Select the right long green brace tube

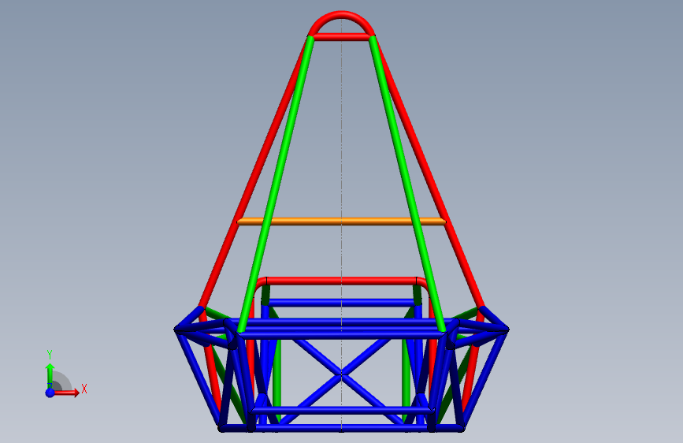tap(408, 183)
